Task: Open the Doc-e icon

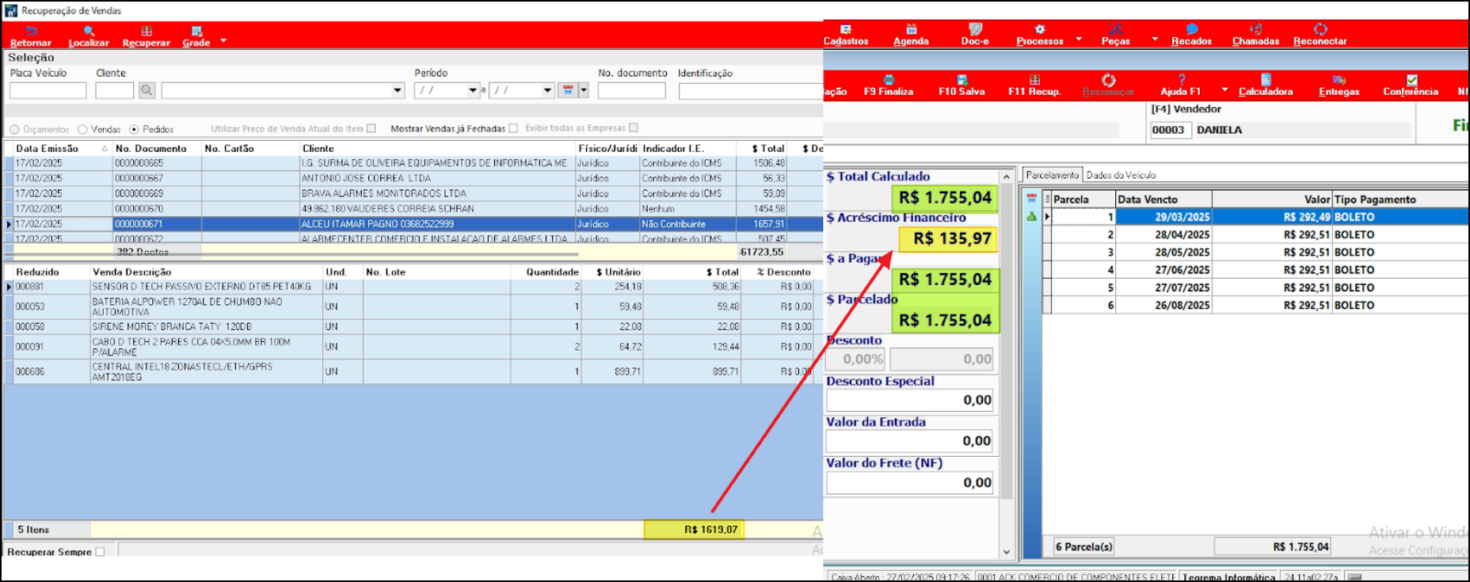Action: (x=975, y=29)
